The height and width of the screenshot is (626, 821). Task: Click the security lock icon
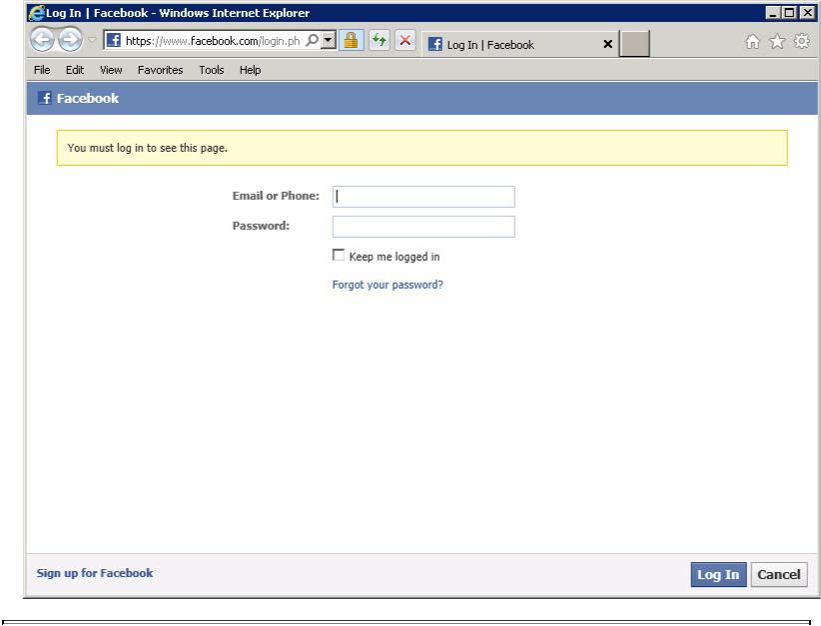(352, 40)
